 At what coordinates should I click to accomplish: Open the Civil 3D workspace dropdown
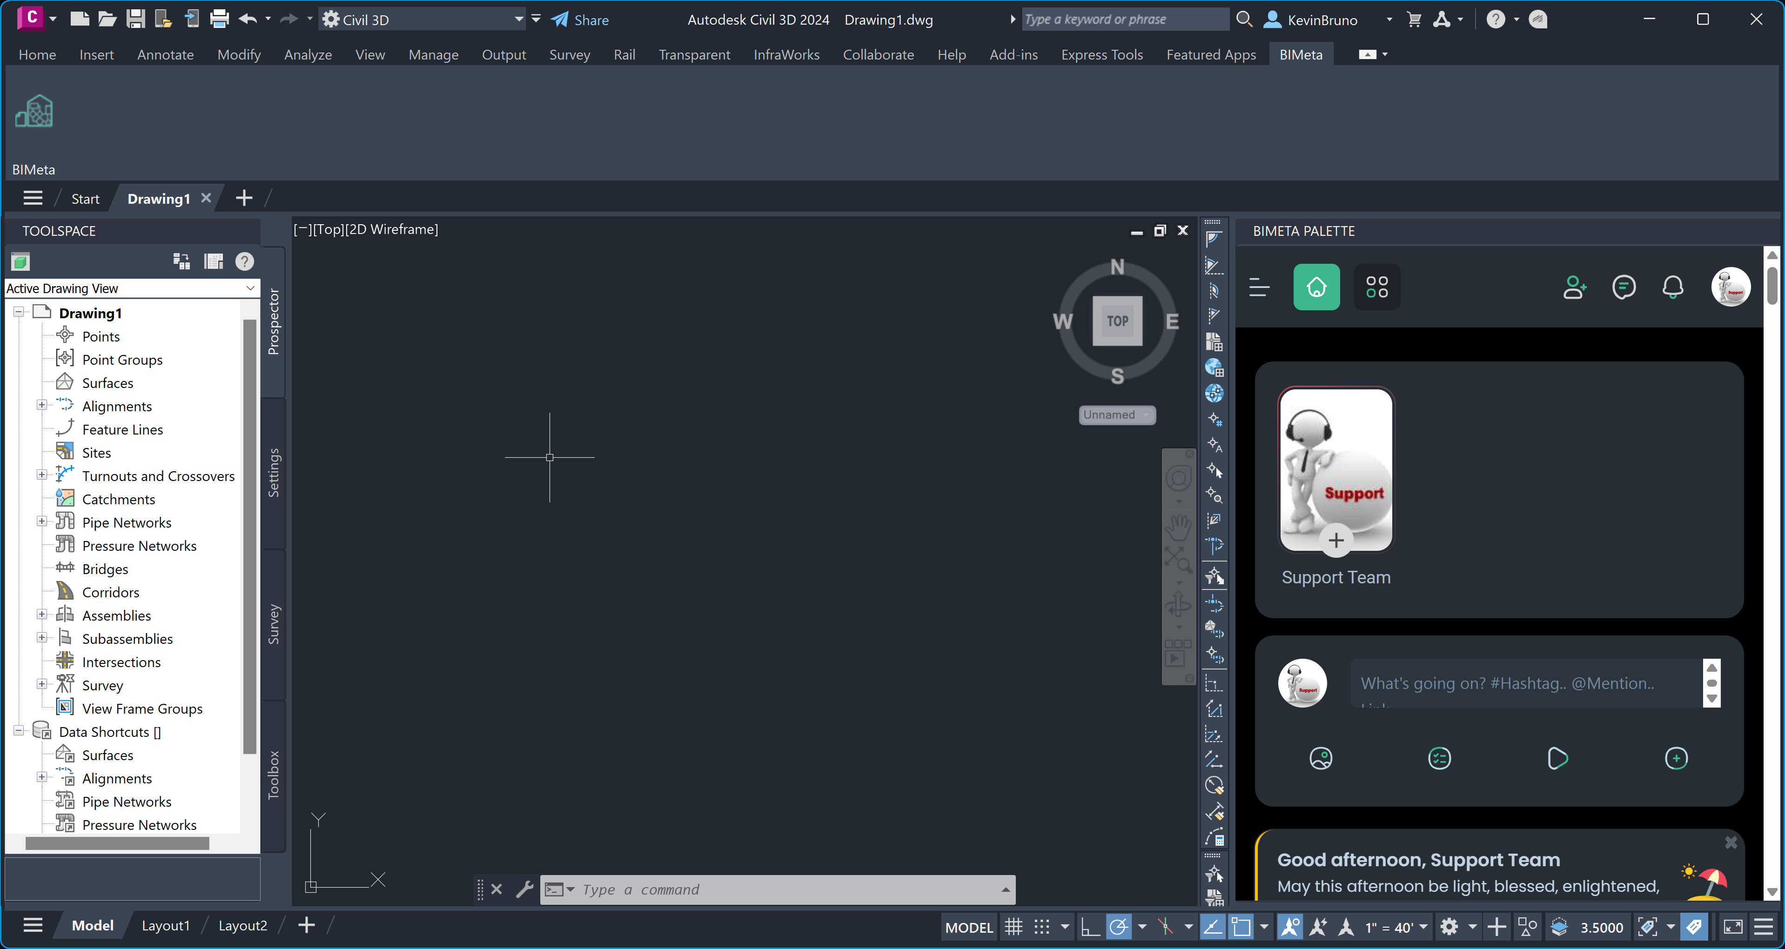[423, 20]
